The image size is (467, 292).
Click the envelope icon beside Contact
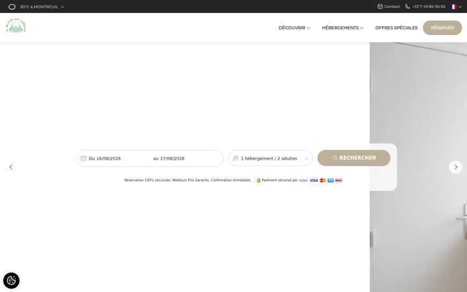[380, 6]
